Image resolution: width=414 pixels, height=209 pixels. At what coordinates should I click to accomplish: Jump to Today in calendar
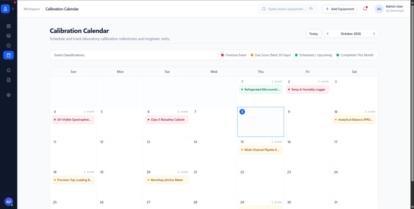tap(313, 34)
